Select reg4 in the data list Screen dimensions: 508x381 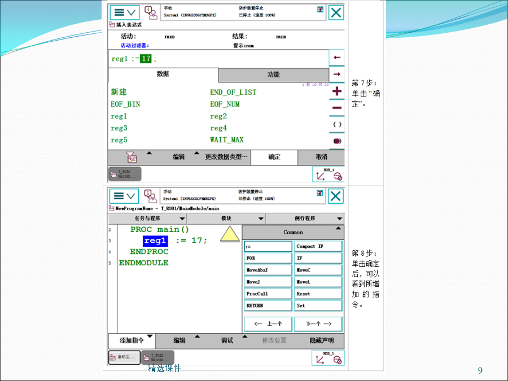(218, 128)
